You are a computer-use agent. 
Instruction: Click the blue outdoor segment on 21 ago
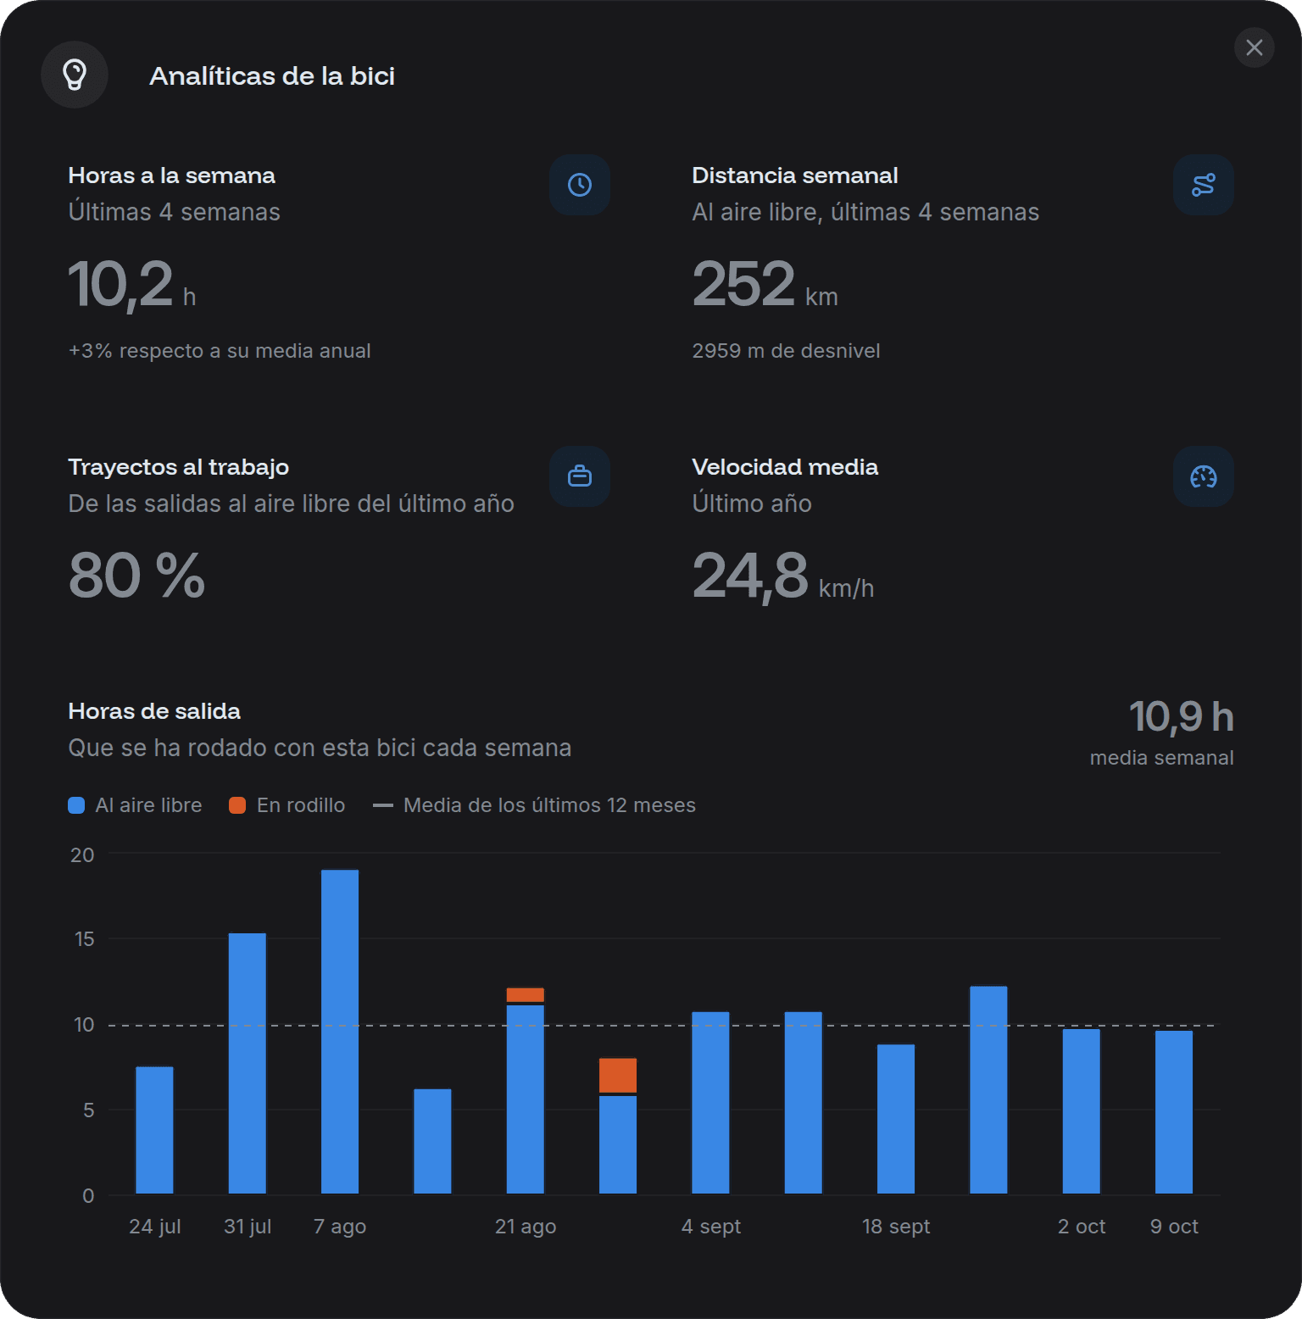(x=526, y=1099)
